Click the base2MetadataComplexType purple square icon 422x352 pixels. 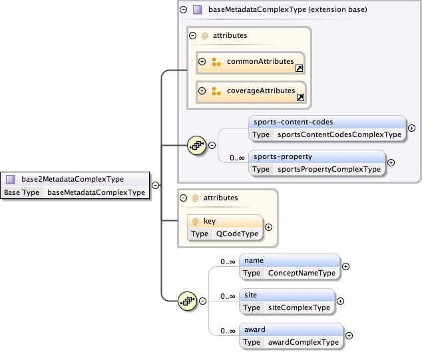click(x=11, y=179)
